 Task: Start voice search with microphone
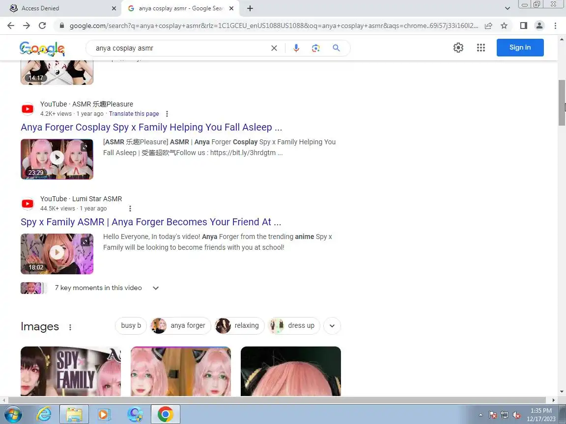pyautogui.click(x=296, y=48)
